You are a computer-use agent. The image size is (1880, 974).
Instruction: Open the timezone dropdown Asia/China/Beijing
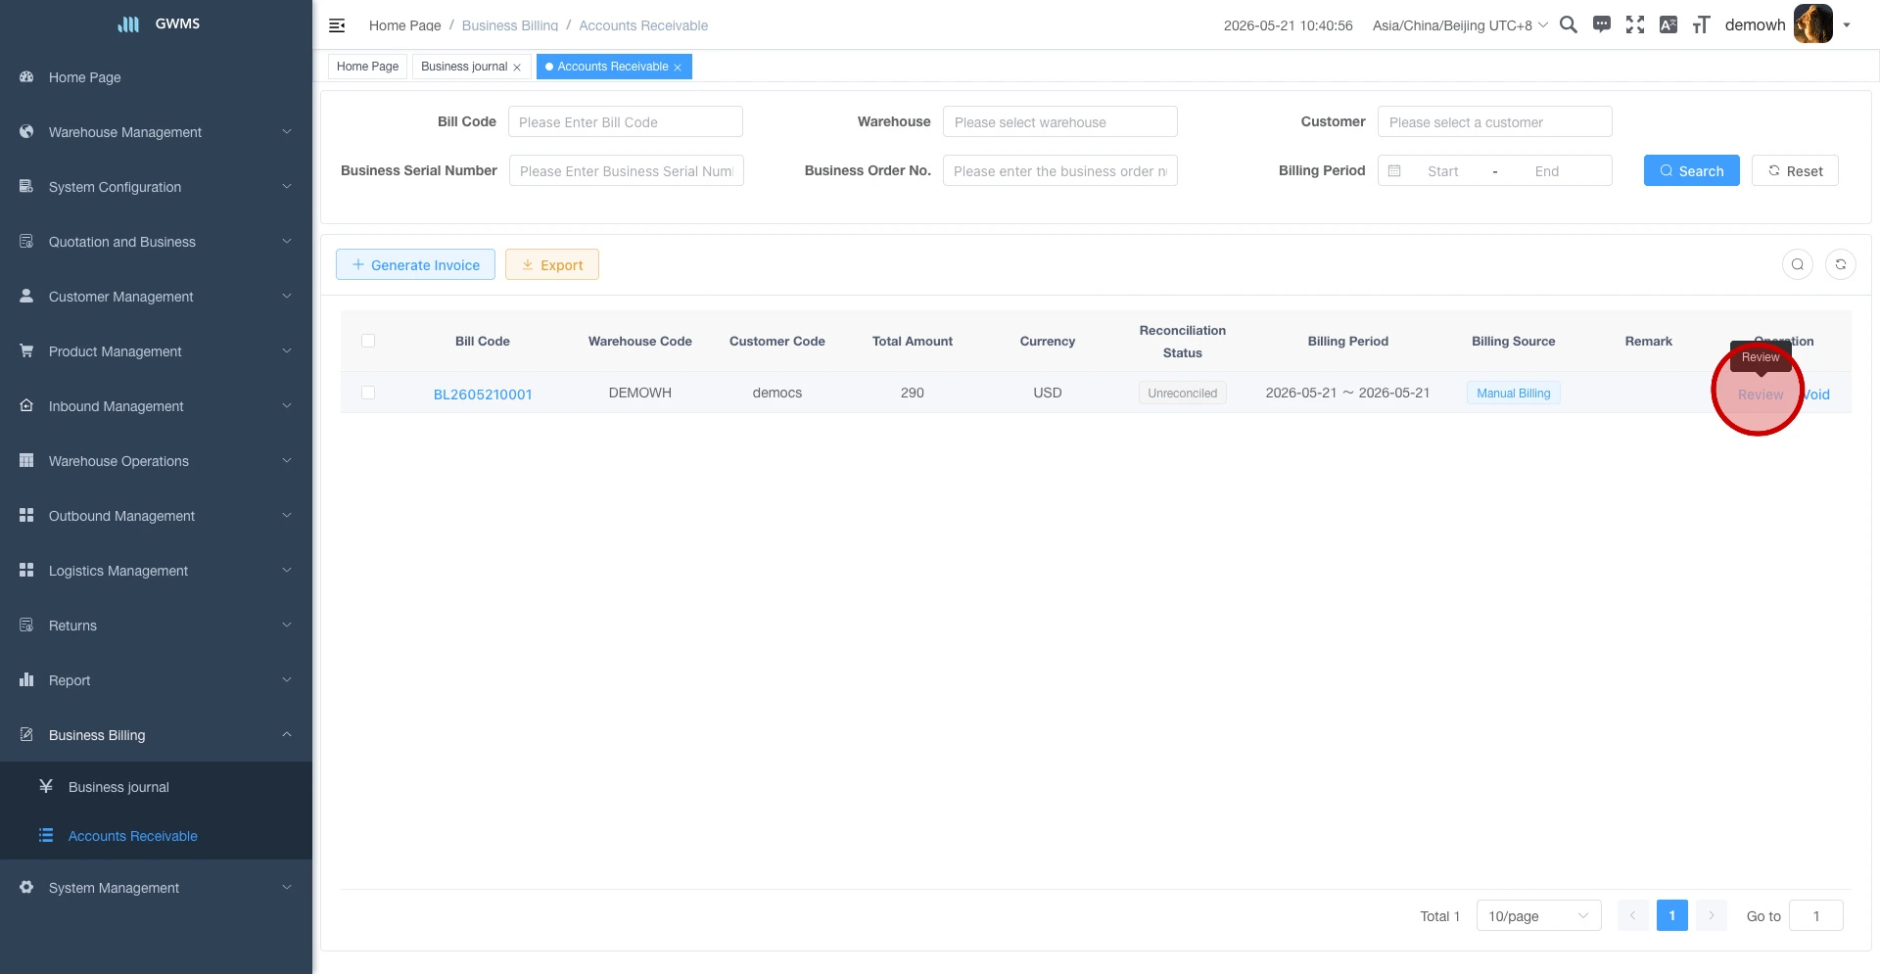point(1460,25)
